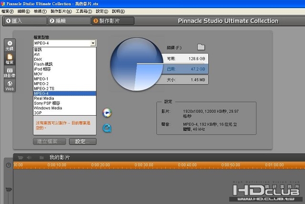Image resolution: width=305 pixels, height=204 pixels.
Task: Click the 設定... button
Action: click(x=82, y=141)
